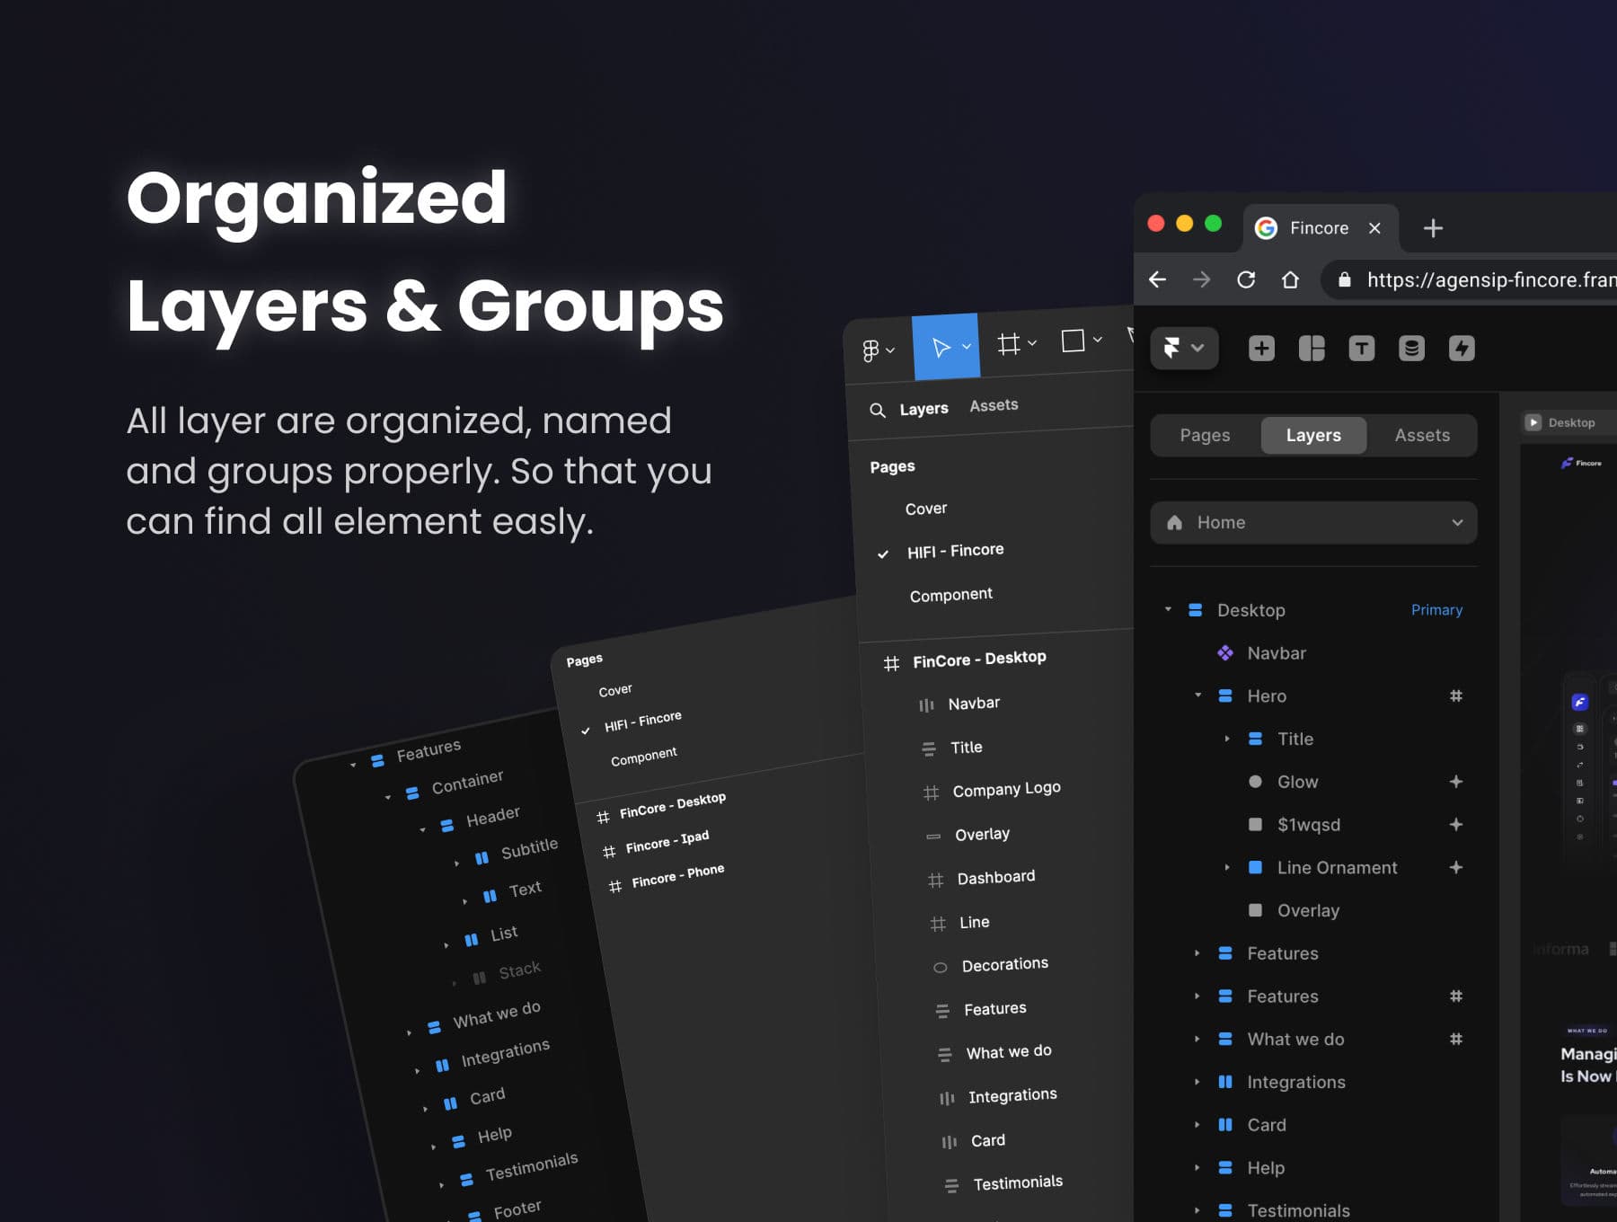Select the Text tool icon
The width and height of the screenshot is (1617, 1222).
(x=1361, y=348)
